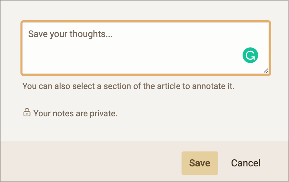Open Grammarly suggestions in the notes field
Image resolution: width=289 pixels, height=182 pixels.
tap(250, 55)
